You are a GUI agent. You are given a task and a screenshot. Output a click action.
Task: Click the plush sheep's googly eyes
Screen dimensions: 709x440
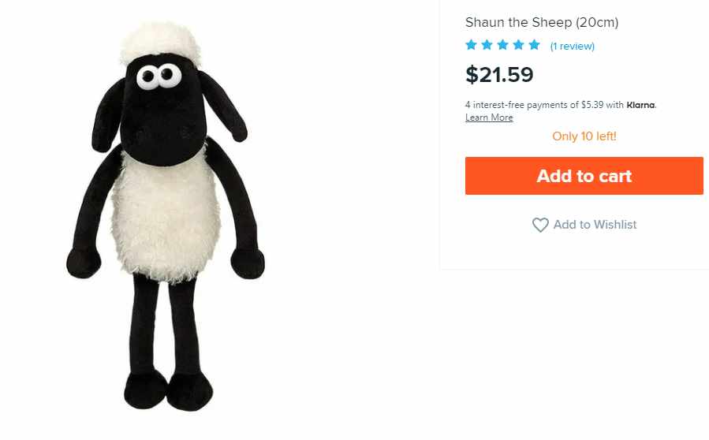click(159, 76)
